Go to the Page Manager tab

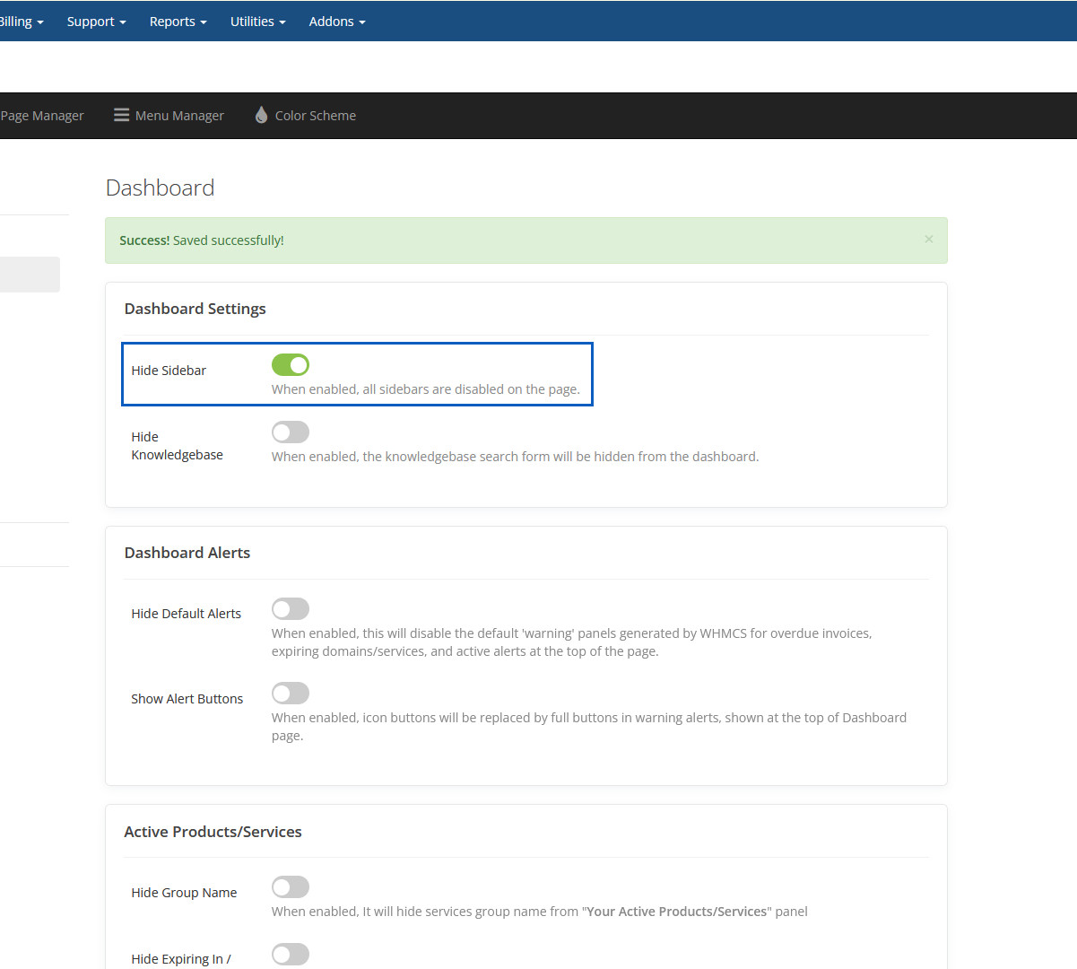pyautogui.click(x=41, y=116)
